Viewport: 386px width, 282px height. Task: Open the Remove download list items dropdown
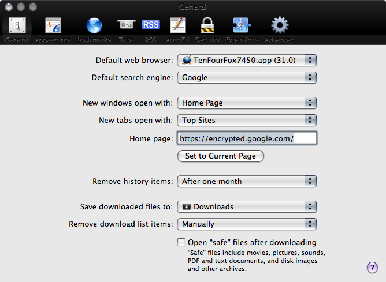coord(247,224)
